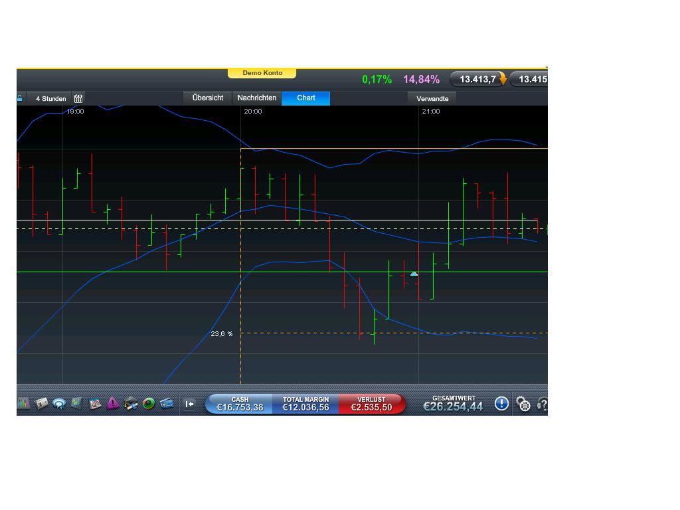Open the 4 Stunden timeframe selector
Image resolution: width=680 pixels, height=510 pixels.
point(50,98)
